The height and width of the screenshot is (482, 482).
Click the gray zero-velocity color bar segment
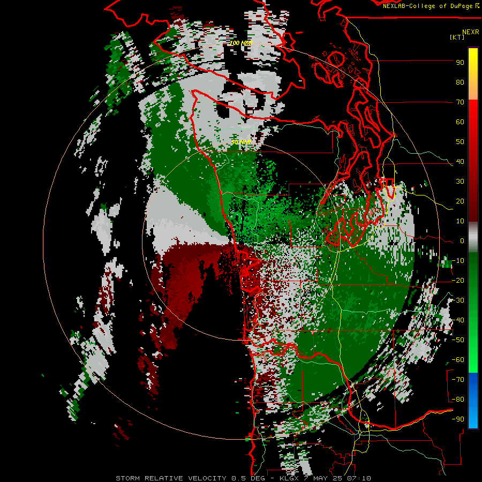[473, 237]
